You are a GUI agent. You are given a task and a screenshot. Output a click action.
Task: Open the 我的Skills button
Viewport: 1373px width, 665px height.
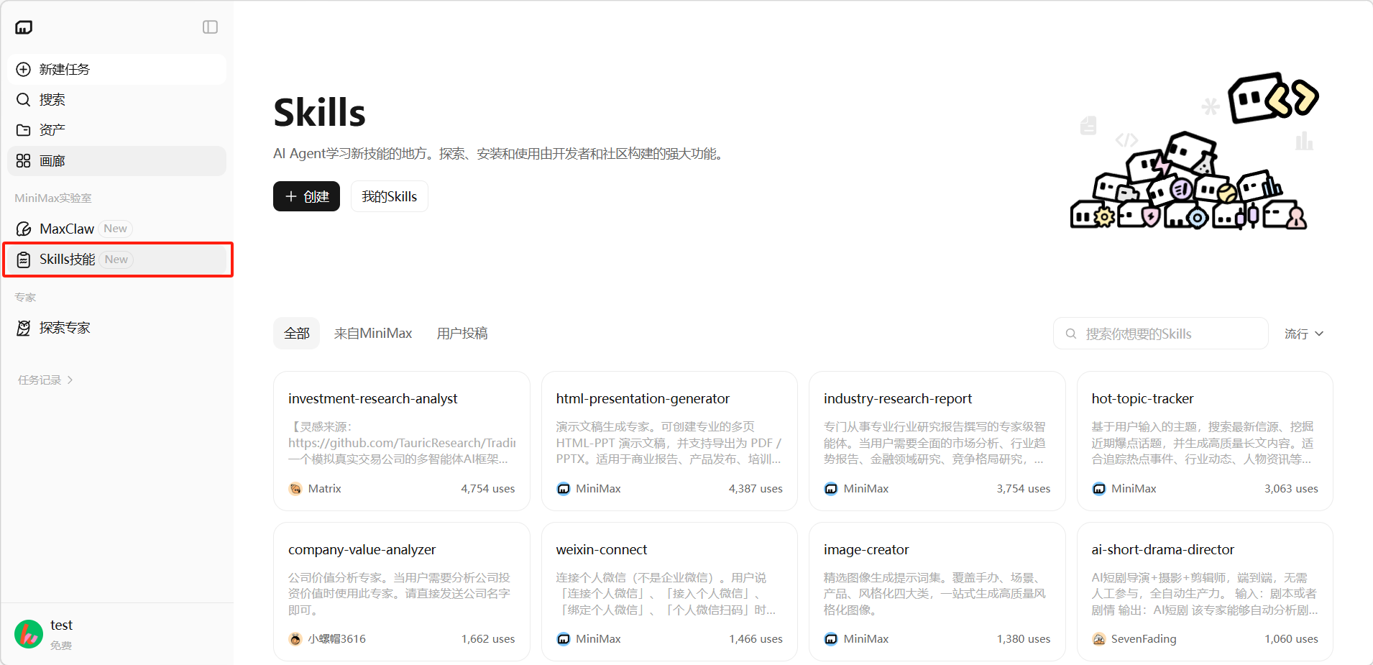point(389,196)
